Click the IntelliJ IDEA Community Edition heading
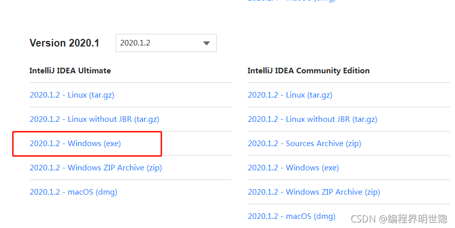This screenshot has height=228, width=455. pos(309,71)
